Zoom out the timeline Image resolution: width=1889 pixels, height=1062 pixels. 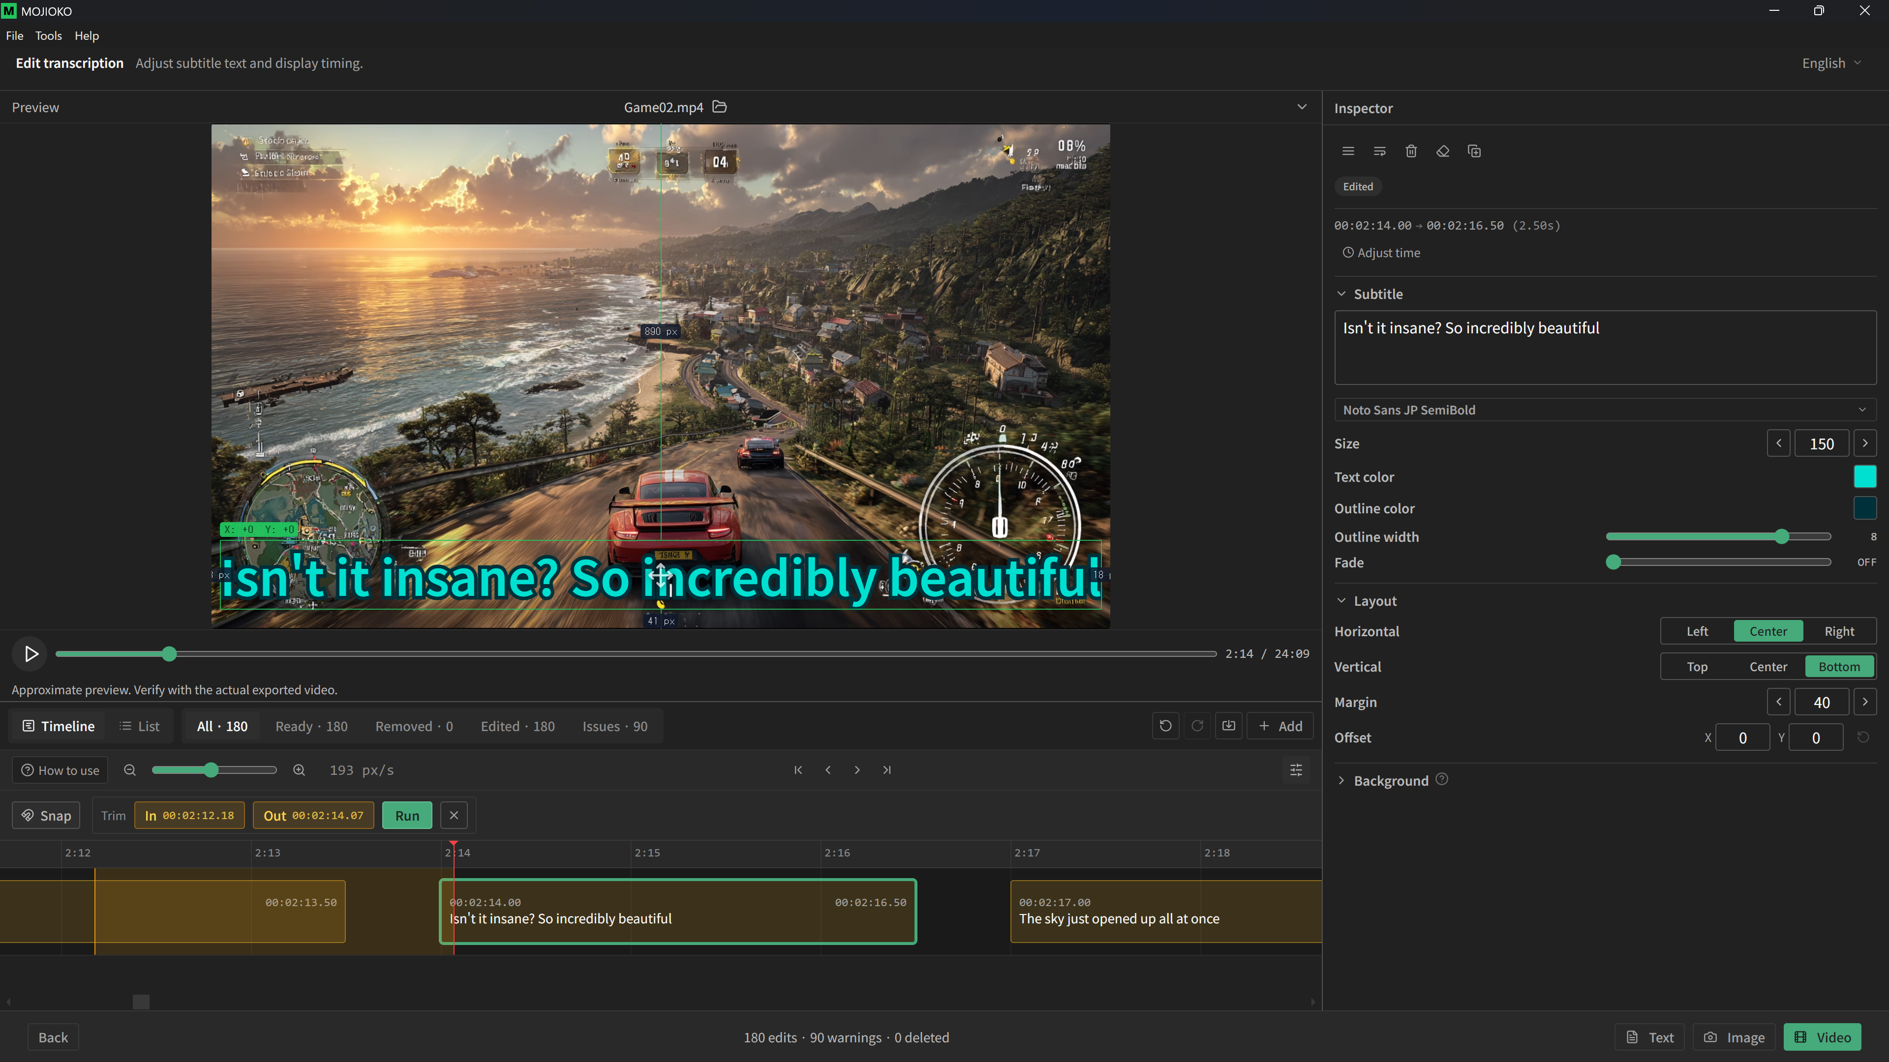coord(130,769)
